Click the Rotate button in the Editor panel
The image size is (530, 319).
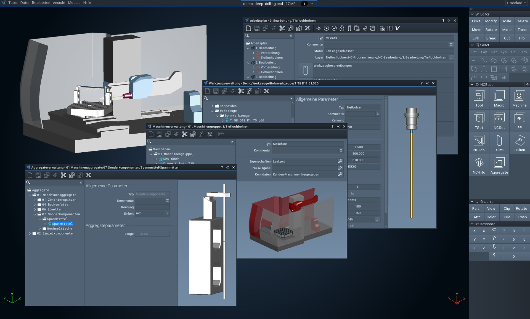(491, 30)
